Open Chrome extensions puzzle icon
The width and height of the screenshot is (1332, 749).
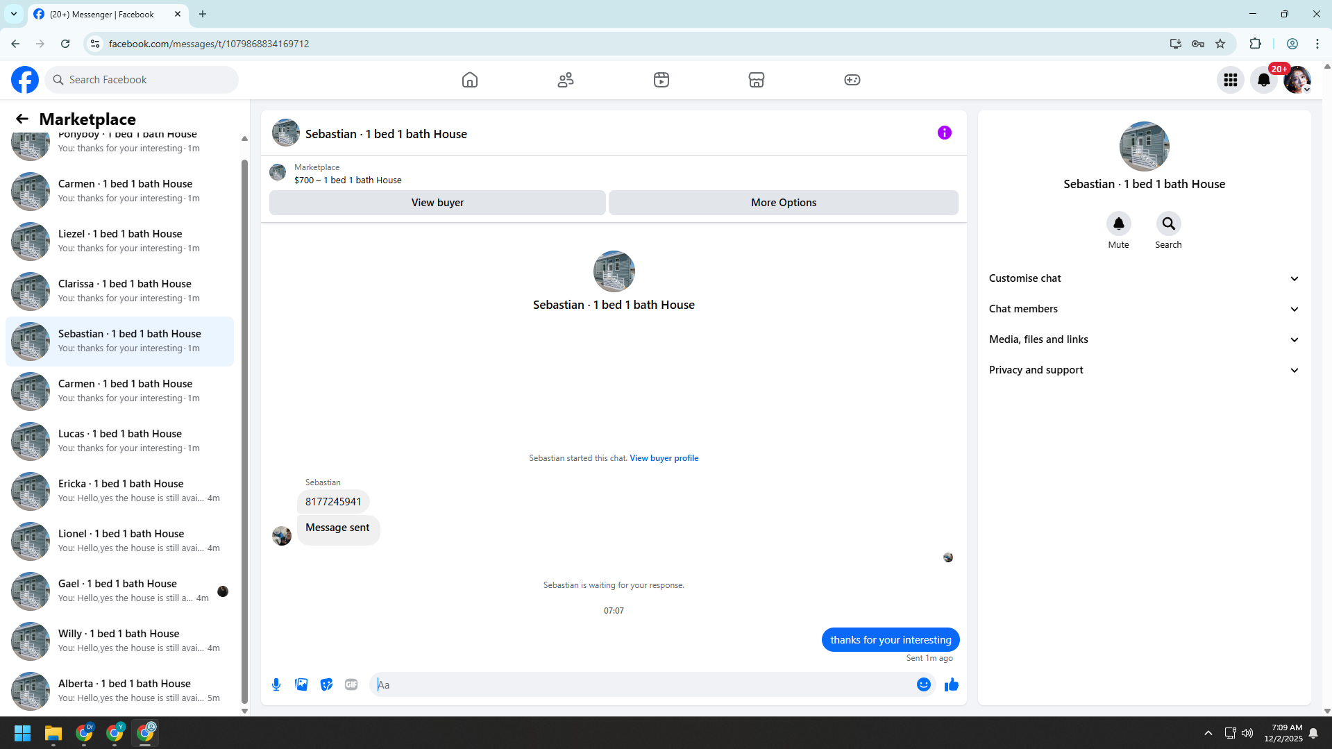point(1255,44)
